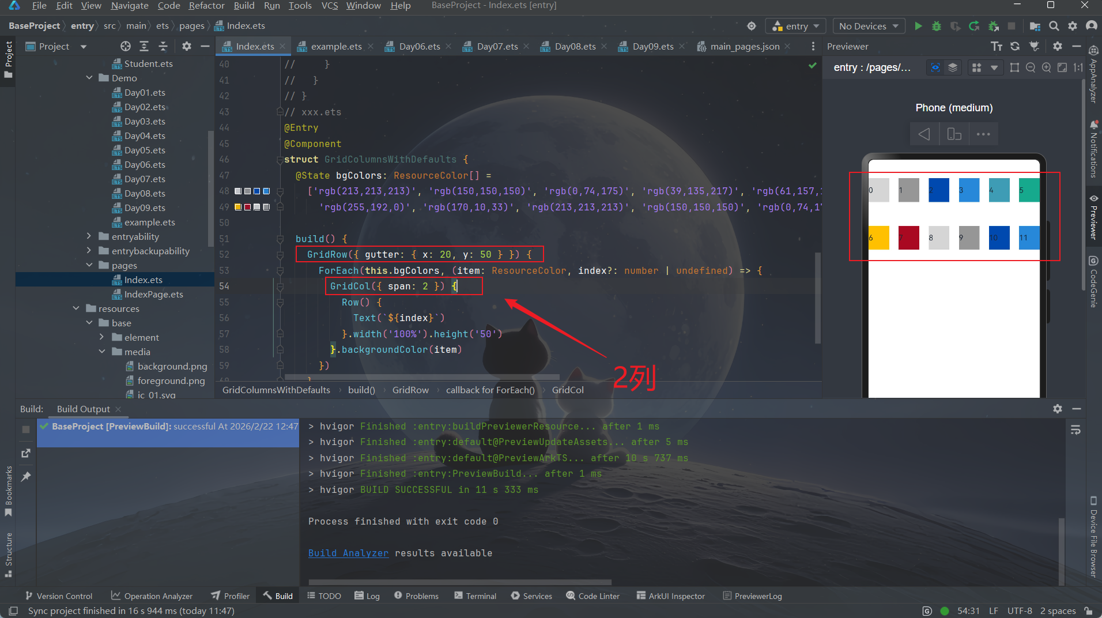Zoom out the preview
Viewport: 1102px width, 618px height.
1031,67
